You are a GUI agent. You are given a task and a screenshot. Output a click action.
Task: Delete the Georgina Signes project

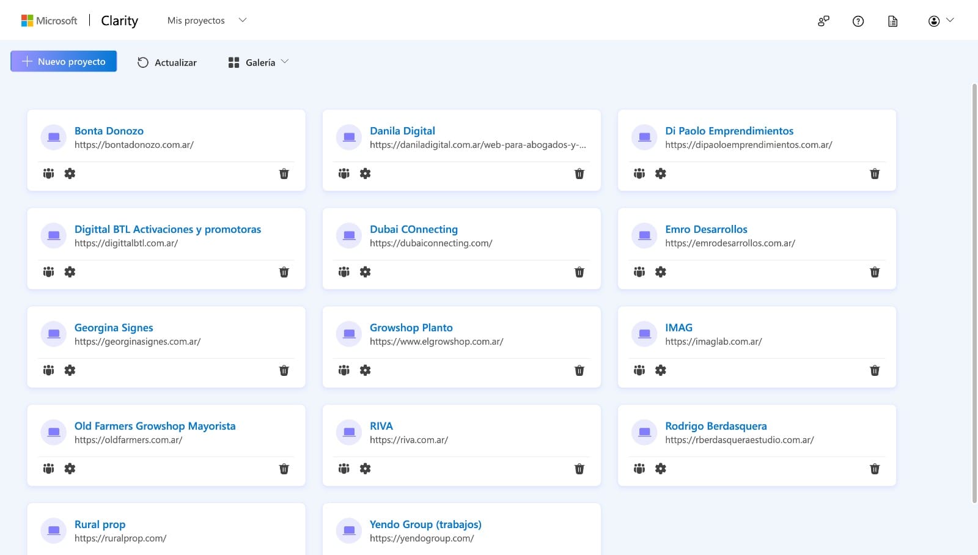click(284, 370)
